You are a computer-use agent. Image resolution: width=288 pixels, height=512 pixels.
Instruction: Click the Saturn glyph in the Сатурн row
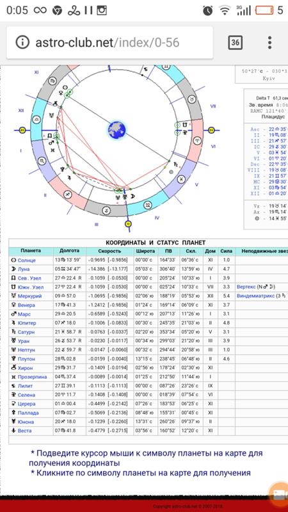tap(13, 332)
